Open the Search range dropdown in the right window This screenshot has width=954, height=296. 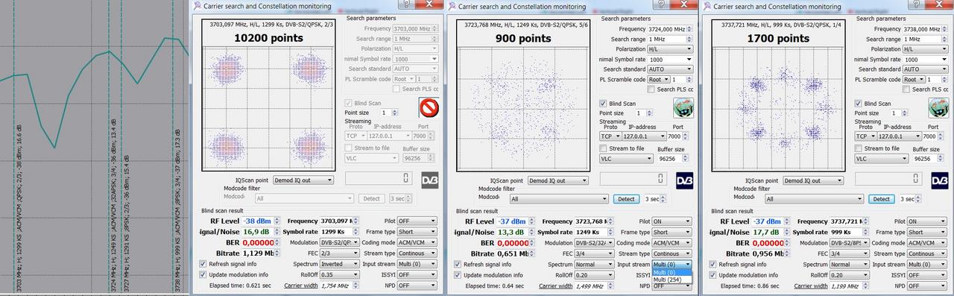pyautogui.click(x=926, y=39)
